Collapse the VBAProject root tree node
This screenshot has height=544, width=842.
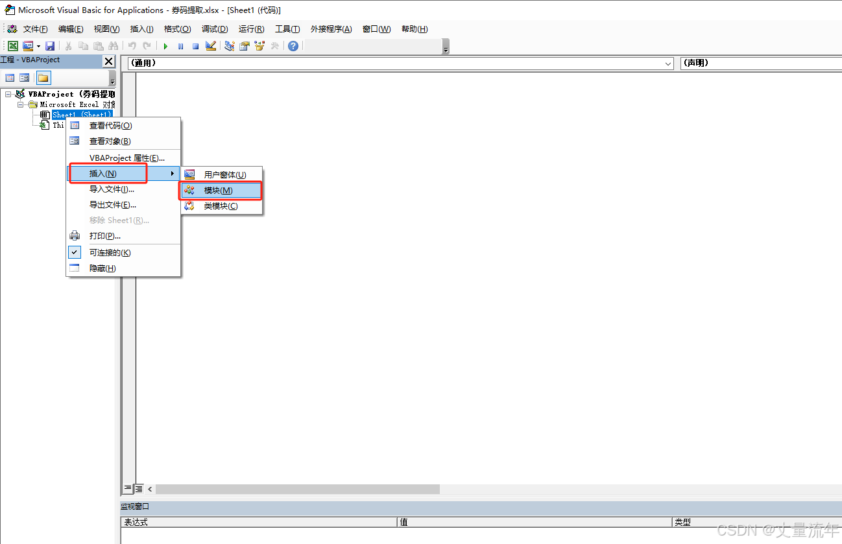tap(8, 94)
